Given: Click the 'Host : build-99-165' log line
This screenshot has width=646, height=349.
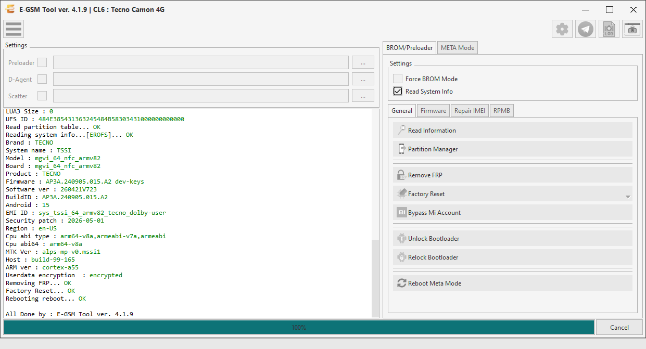Looking at the screenshot, I should (40, 260).
